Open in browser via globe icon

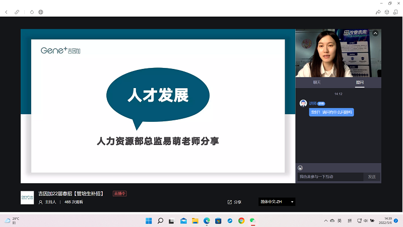(41, 12)
